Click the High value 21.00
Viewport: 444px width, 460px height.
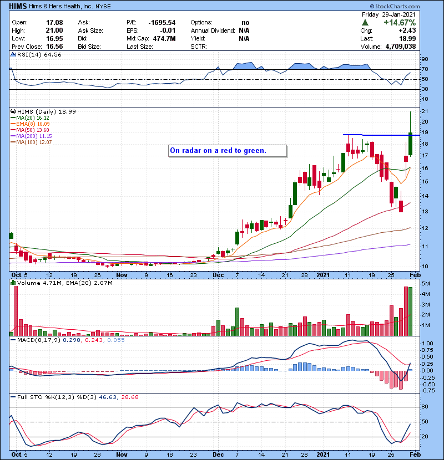click(x=54, y=30)
